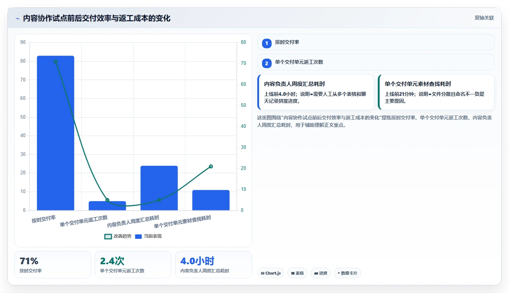The image size is (509, 293).
Task: Select the 单个交付单元返工次数 list item
Action: coord(376,62)
